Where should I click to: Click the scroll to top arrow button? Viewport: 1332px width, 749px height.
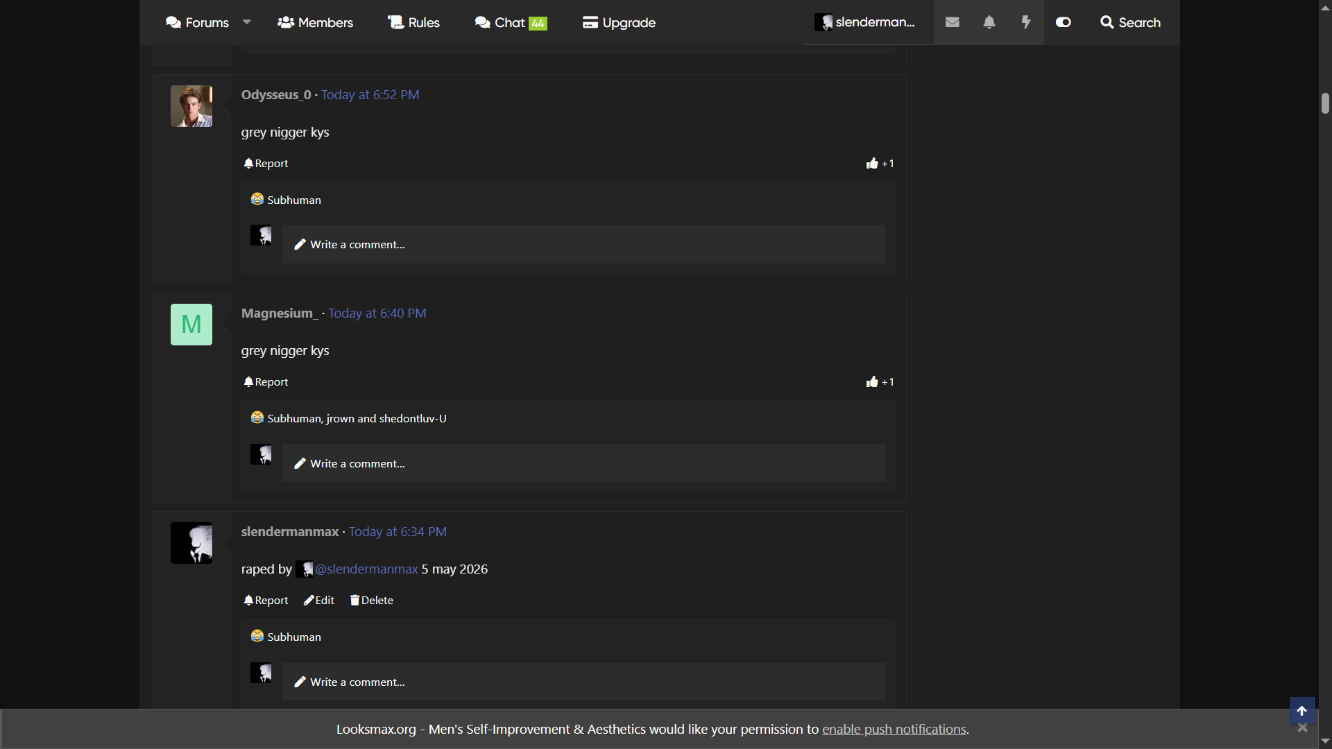[x=1301, y=710]
